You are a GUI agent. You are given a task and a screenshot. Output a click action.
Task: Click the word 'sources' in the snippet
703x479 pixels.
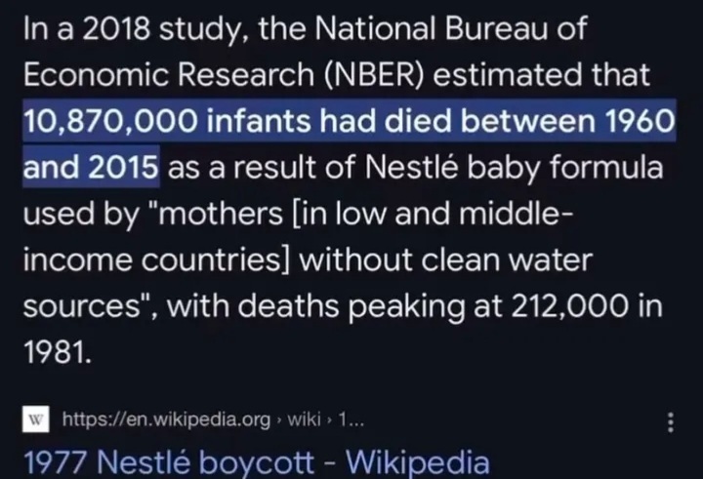(x=82, y=307)
